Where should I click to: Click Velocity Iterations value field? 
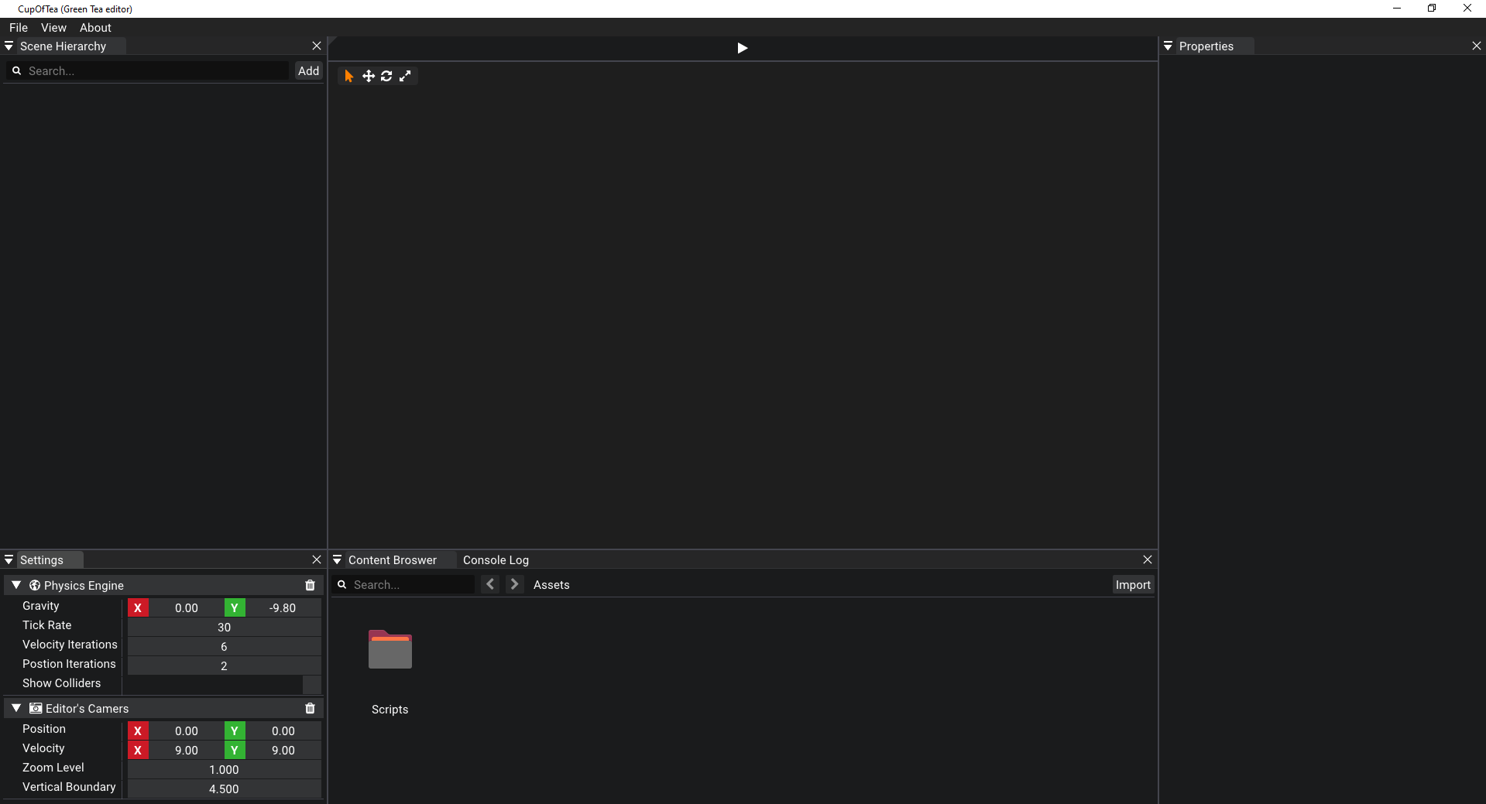225,647
